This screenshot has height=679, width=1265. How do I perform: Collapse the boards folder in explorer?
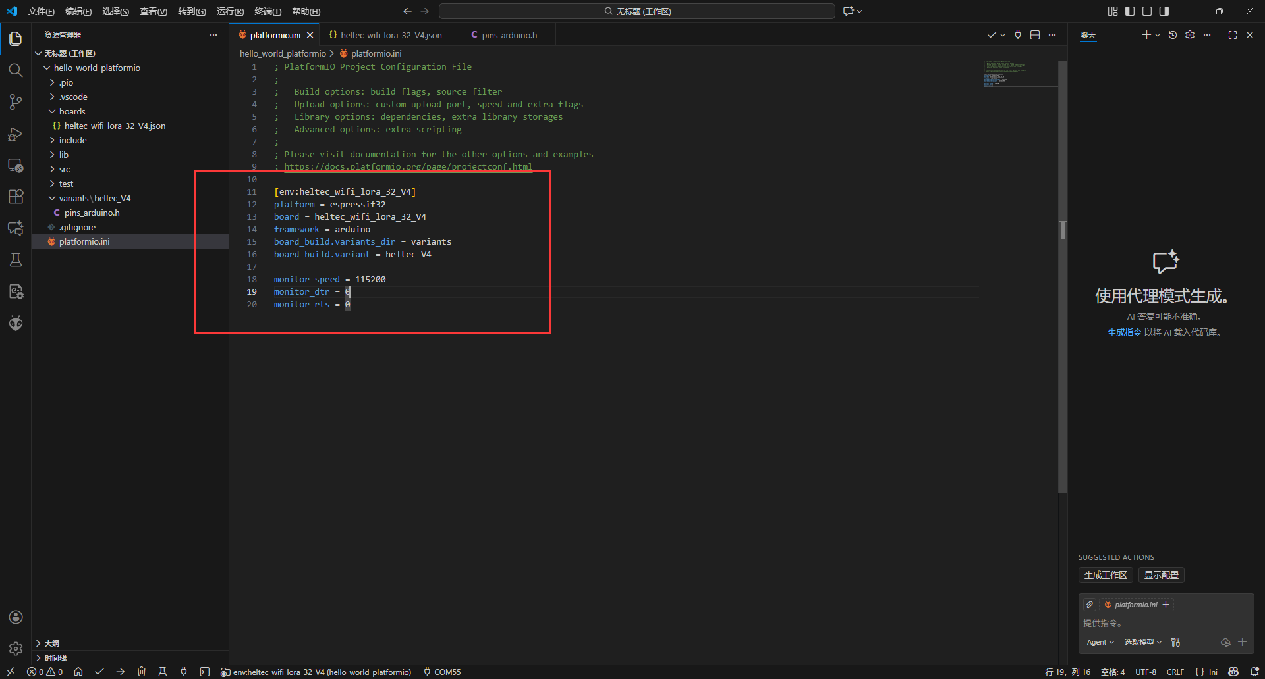(x=72, y=111)
